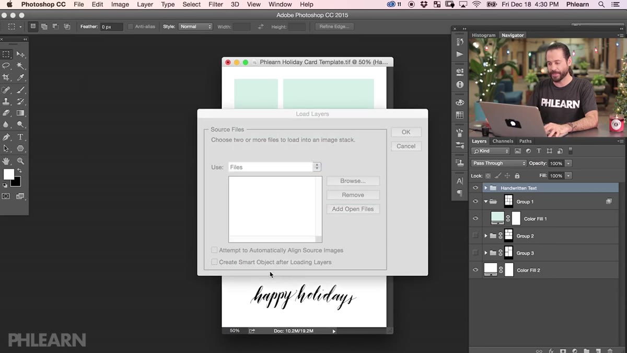The image size is (627, 353).
Task: Open the Info panel icon
Action: 460,84
